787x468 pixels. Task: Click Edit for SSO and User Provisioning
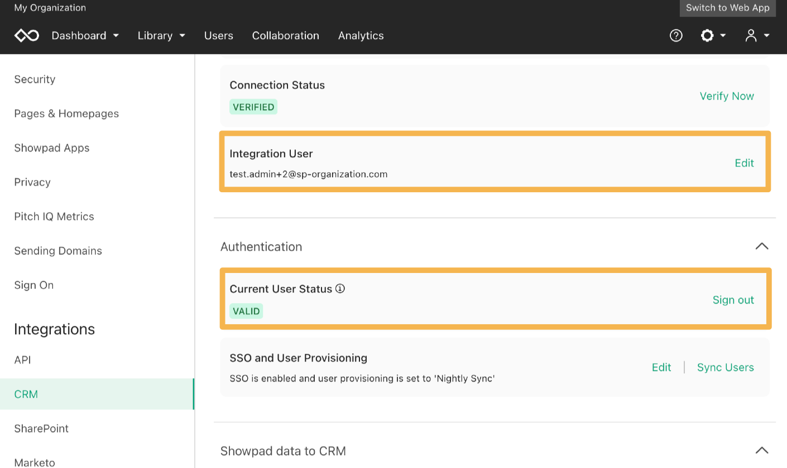click(661, 367)
